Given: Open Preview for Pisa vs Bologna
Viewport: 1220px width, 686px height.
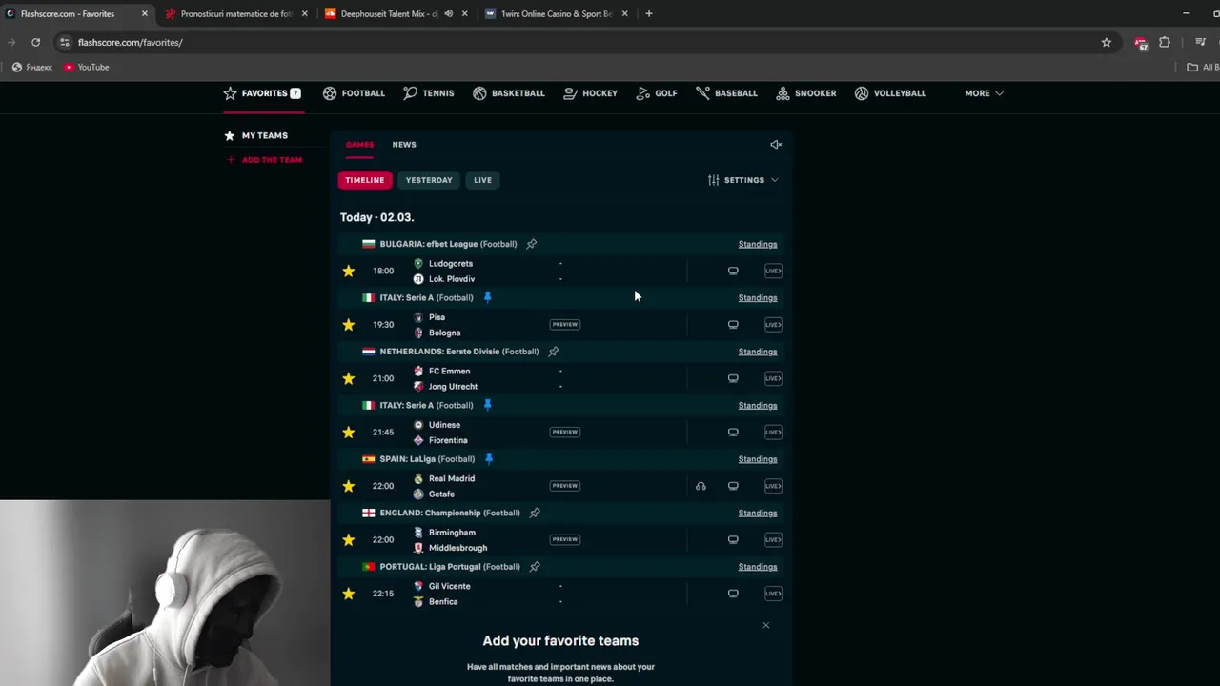Looking at the screenshot, I should point(565,325).
